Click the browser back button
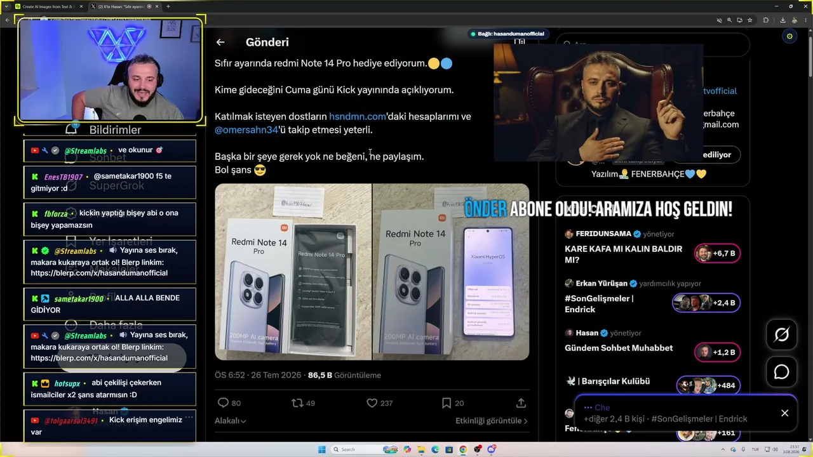The image size is (813, 457). pyautogui.click(x=8, y=20)
